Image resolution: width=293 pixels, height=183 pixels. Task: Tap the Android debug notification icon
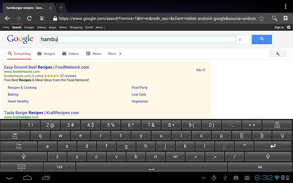click(214, 178)
